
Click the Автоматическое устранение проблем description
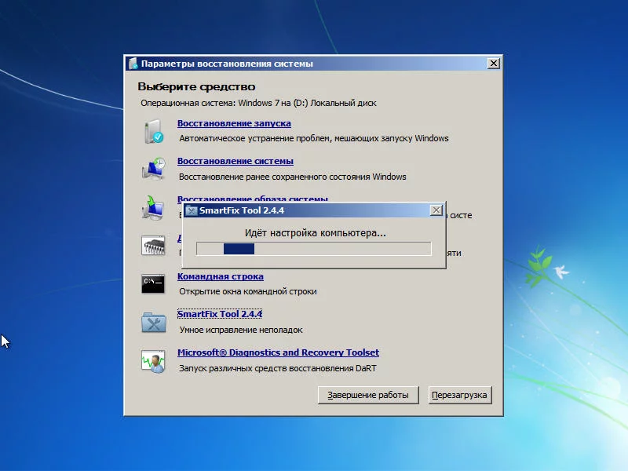[x=313, y=139]
